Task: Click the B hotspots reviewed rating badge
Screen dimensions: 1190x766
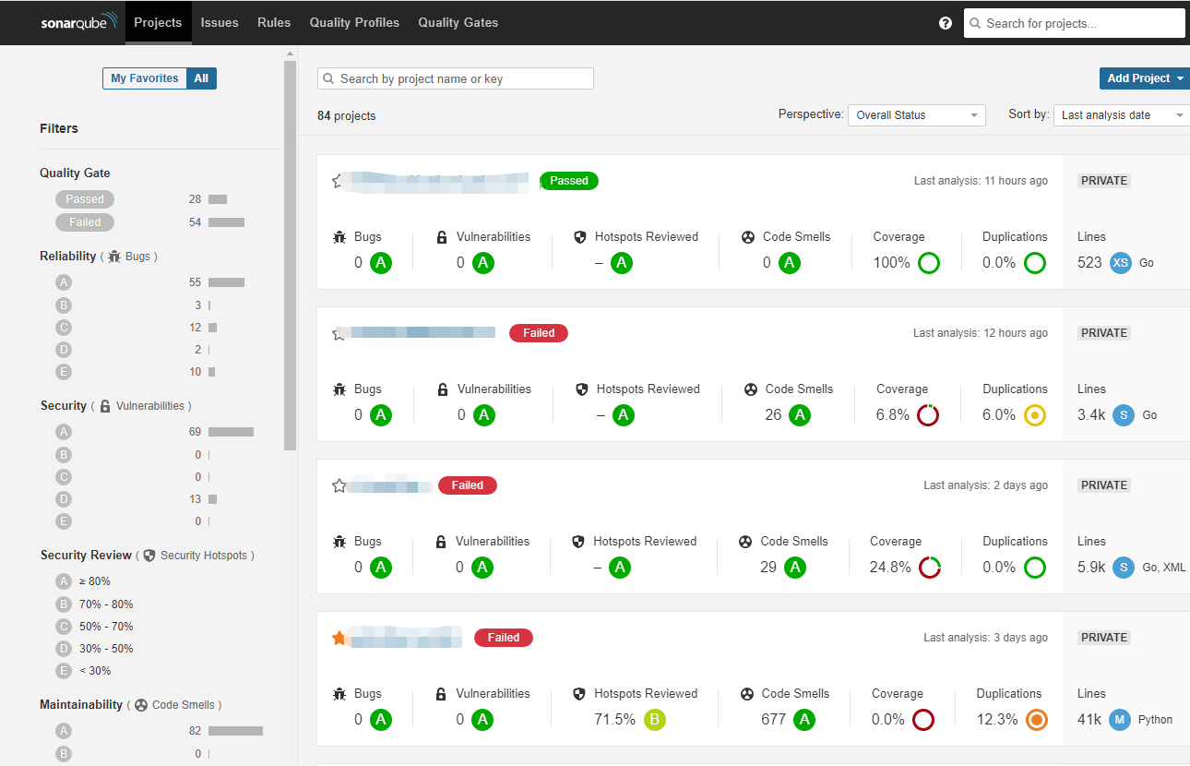Action: [654, 719]
